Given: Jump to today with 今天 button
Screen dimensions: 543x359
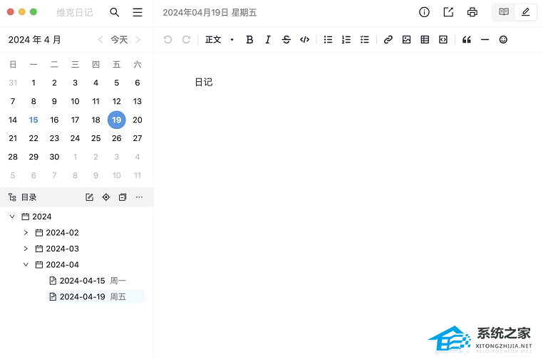Looking at the screenshot, I should point(119,39).
